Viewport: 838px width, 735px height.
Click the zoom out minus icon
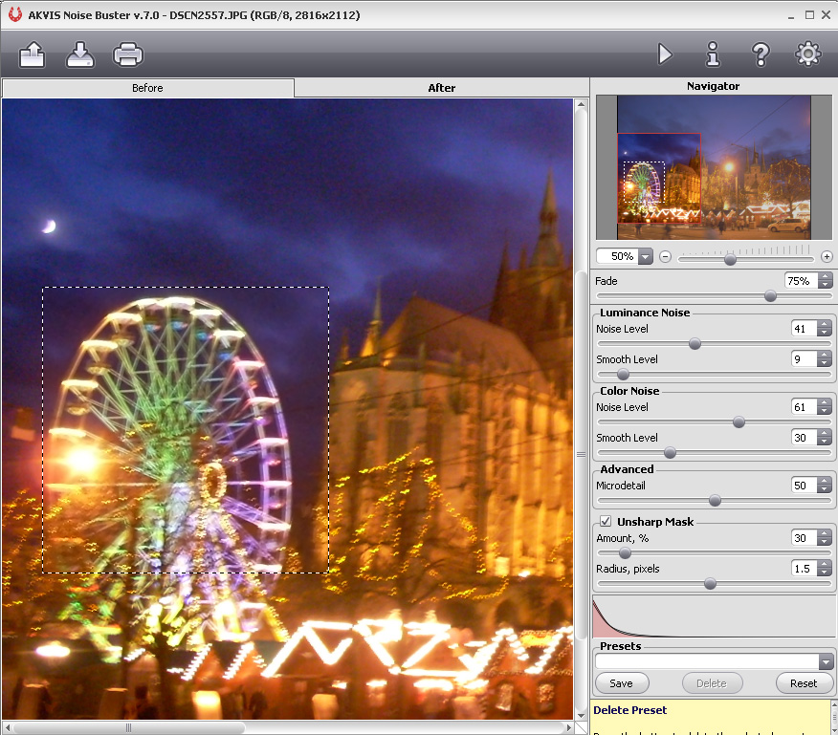click(x=666, y=257)
